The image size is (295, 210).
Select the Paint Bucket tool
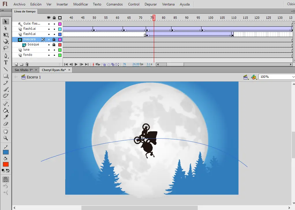tap(6, 110)
